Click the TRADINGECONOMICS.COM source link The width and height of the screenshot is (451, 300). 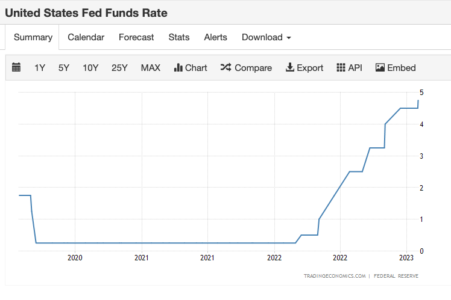pyautogui.click(x=335, y=277)
